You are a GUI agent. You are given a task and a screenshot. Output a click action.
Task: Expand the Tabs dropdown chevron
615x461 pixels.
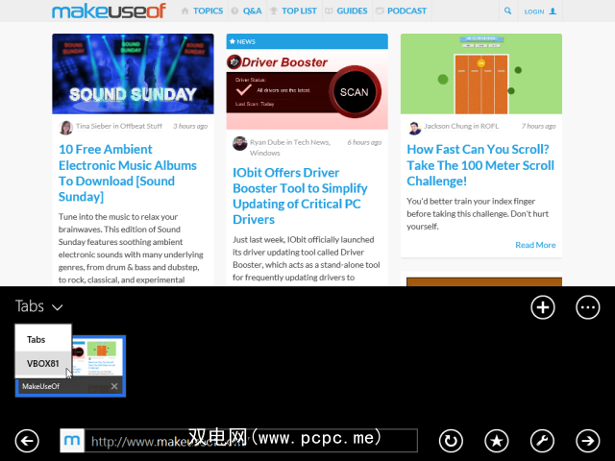click(x=58, y=307)
